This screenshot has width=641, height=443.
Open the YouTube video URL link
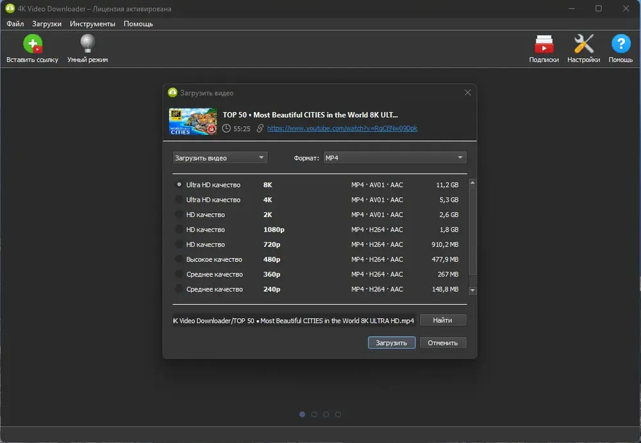pos(342,128)
